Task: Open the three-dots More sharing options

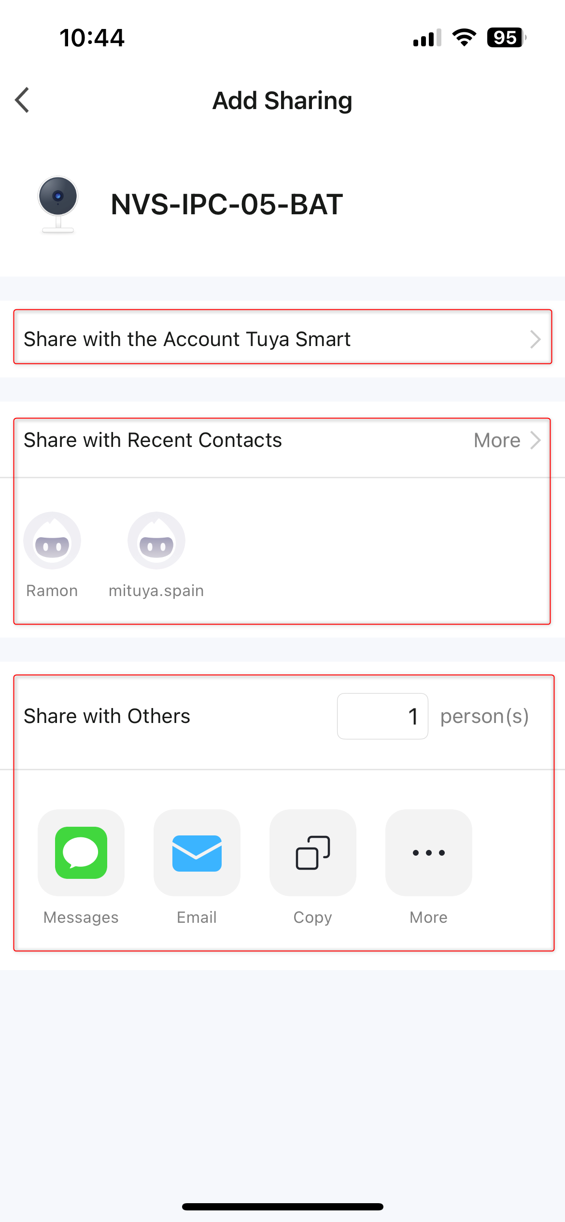Action: coord(429,852)
